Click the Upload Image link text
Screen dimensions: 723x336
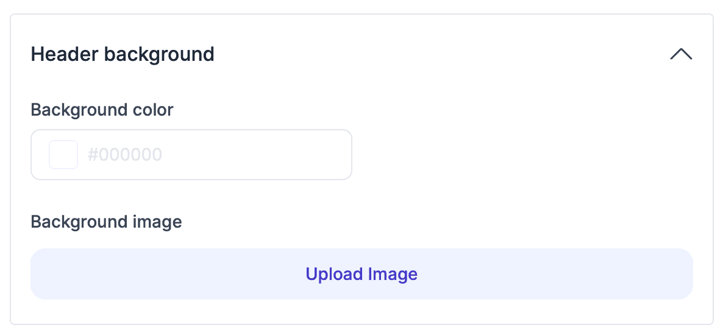(x=361, y=274)
